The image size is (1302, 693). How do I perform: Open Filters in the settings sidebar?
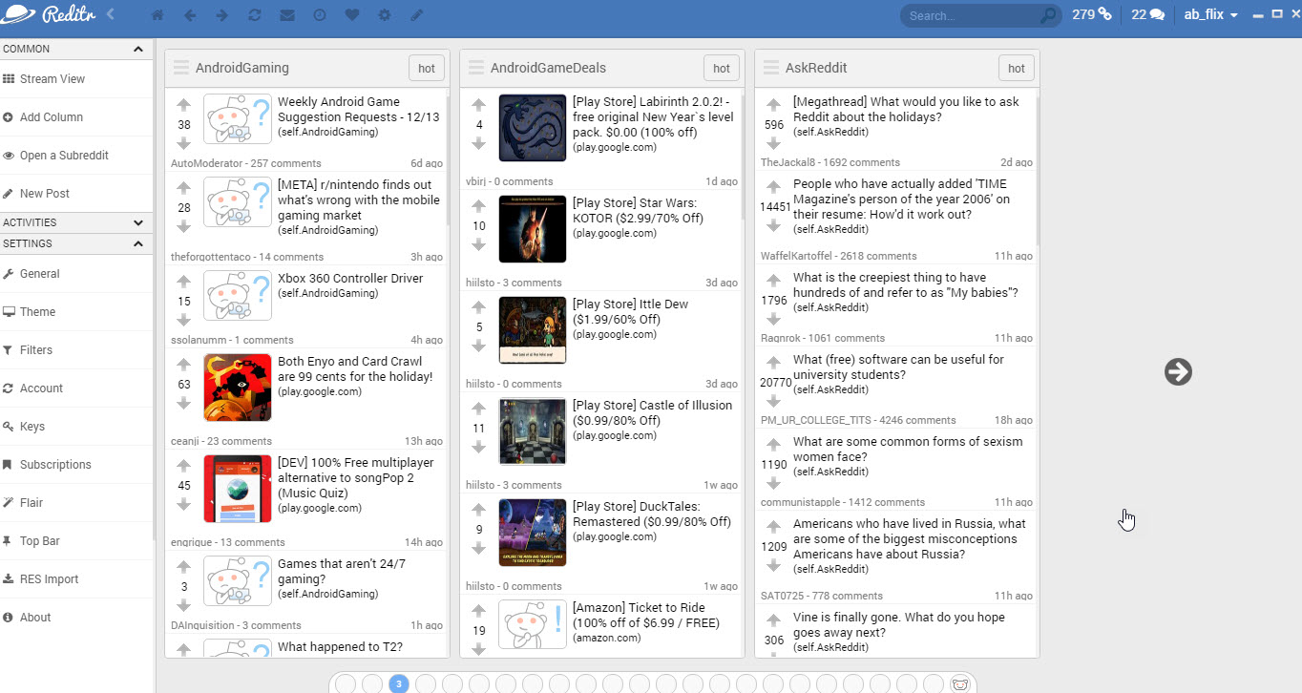click(36, 350)
